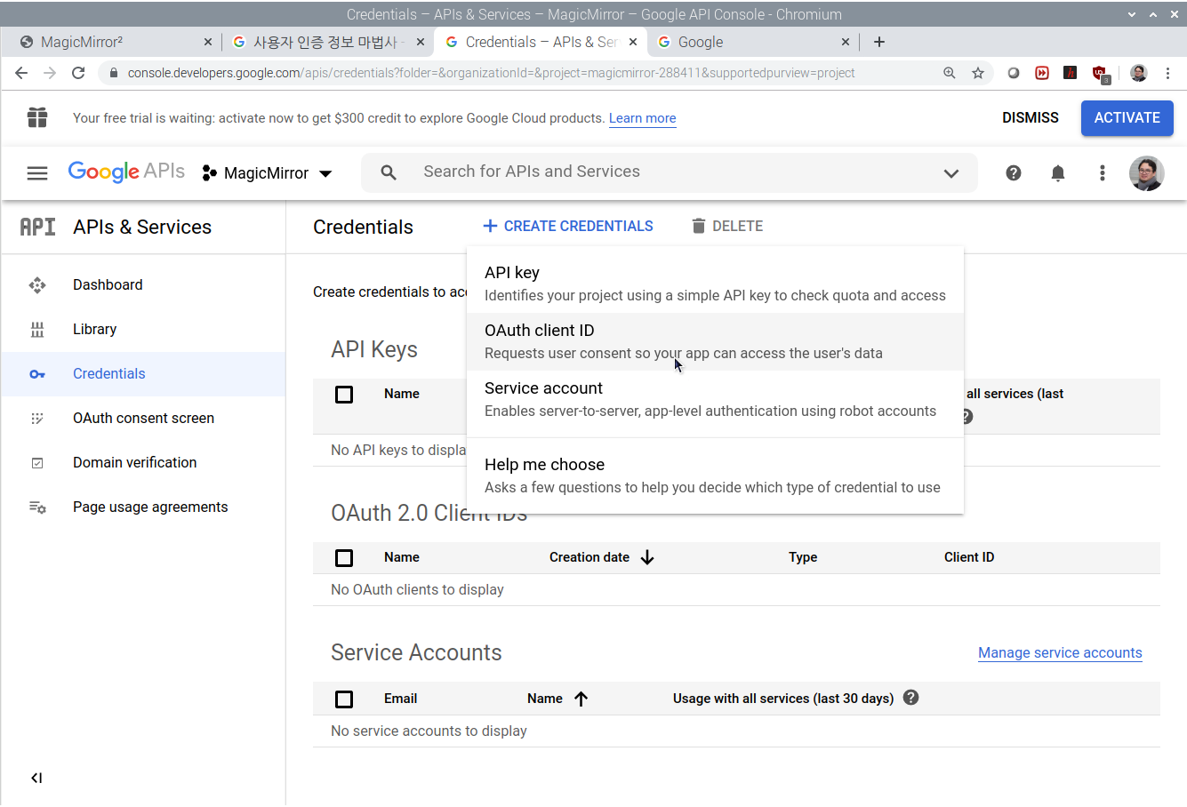
Task: Open Manage service accounts link
Action: tap(1060, 652)
